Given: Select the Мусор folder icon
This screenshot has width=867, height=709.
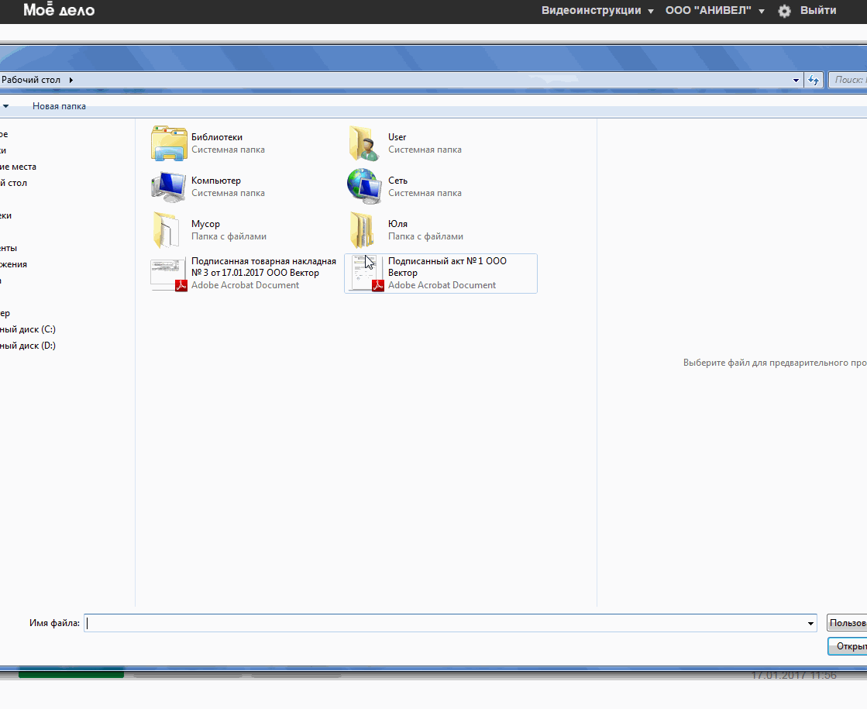Looking at the screenshot, I should [x=167, y=230].
